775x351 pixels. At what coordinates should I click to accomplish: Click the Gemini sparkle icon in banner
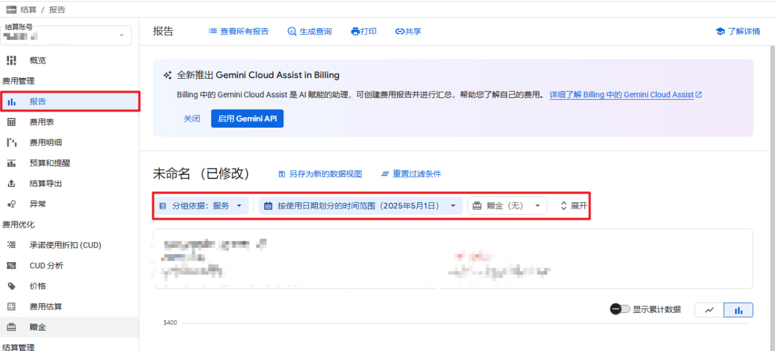click(168, 76)
